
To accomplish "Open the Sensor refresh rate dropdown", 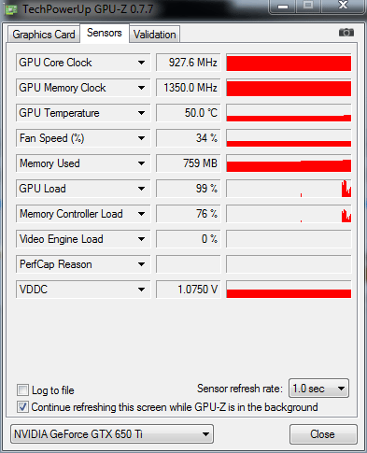I will click(318, 389).
